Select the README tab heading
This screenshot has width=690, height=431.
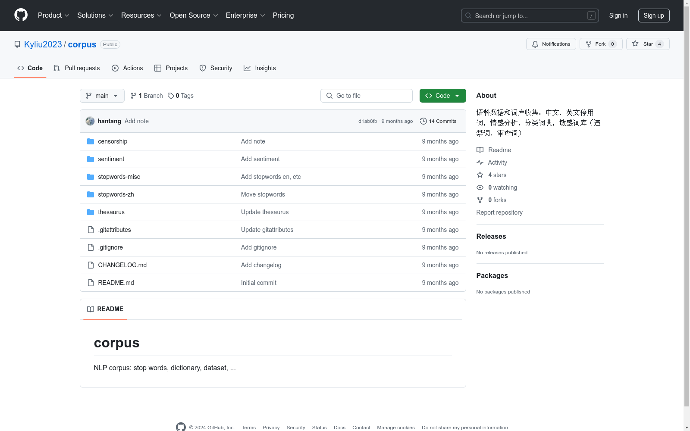(105, 309)
